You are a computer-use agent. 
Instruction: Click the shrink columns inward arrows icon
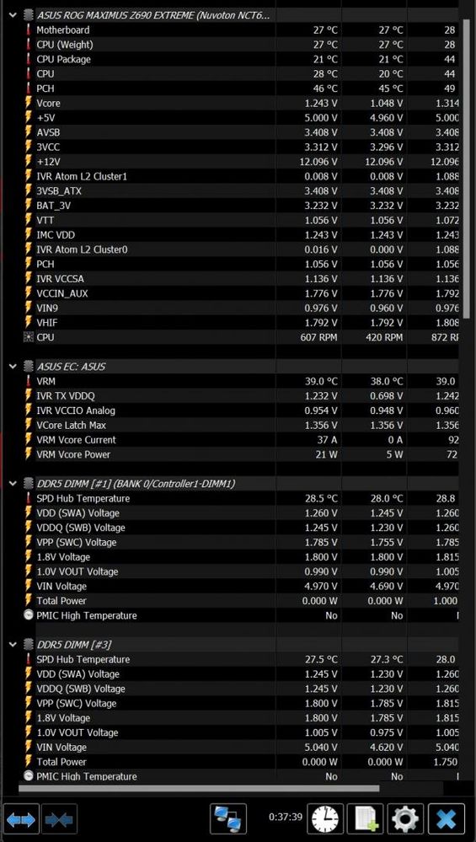point(59,819)
